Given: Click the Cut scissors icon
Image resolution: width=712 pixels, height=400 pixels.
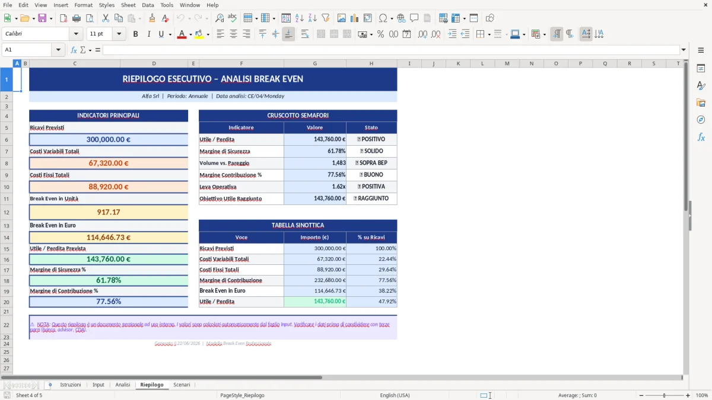Looking at the screenshot, I should pyautogui.click(x=105, y=18).
